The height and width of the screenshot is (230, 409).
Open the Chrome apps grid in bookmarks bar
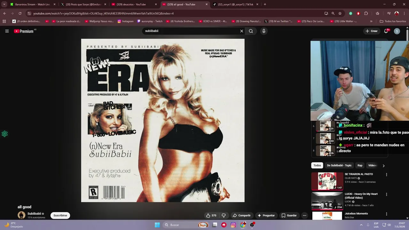pyautogui.click(x=4, y=21)
